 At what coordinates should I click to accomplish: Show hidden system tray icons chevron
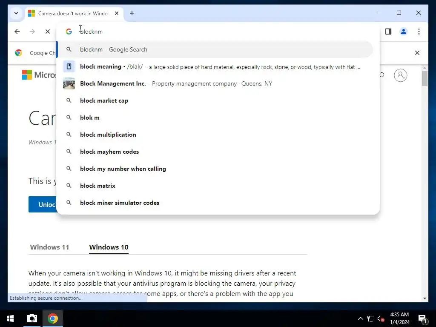360,318
